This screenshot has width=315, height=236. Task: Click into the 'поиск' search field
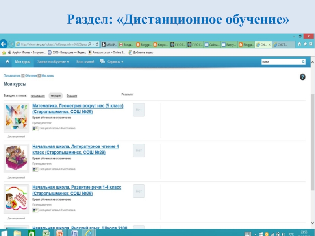280,62
